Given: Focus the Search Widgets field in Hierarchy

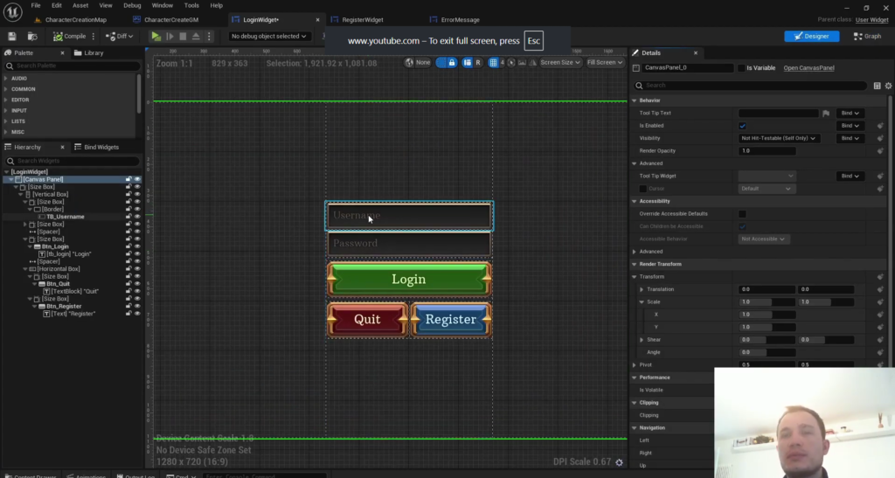Looking at the screenshot, I should [x=72, y=161].
